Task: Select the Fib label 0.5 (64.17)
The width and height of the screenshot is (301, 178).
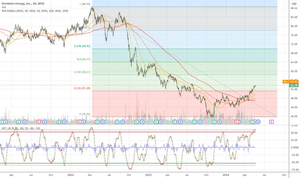Action: [x=84, y=59]
